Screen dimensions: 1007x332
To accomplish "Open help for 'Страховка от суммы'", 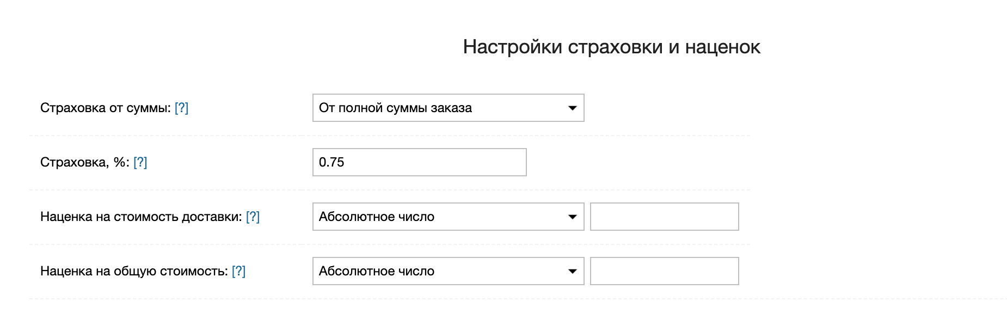I will click(181, 108).
